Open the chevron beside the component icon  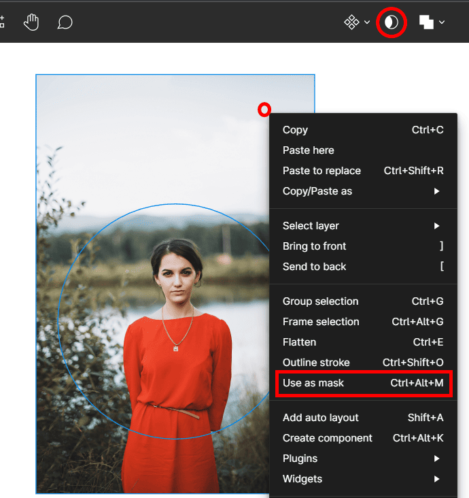368,22
